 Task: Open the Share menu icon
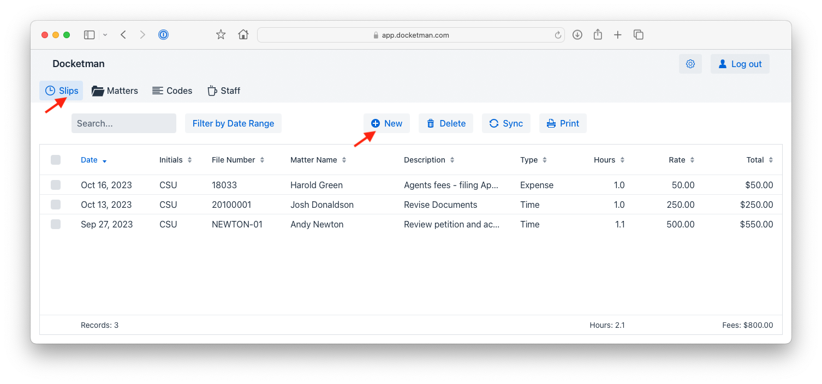pyautogui.click(x=598, y=35)
